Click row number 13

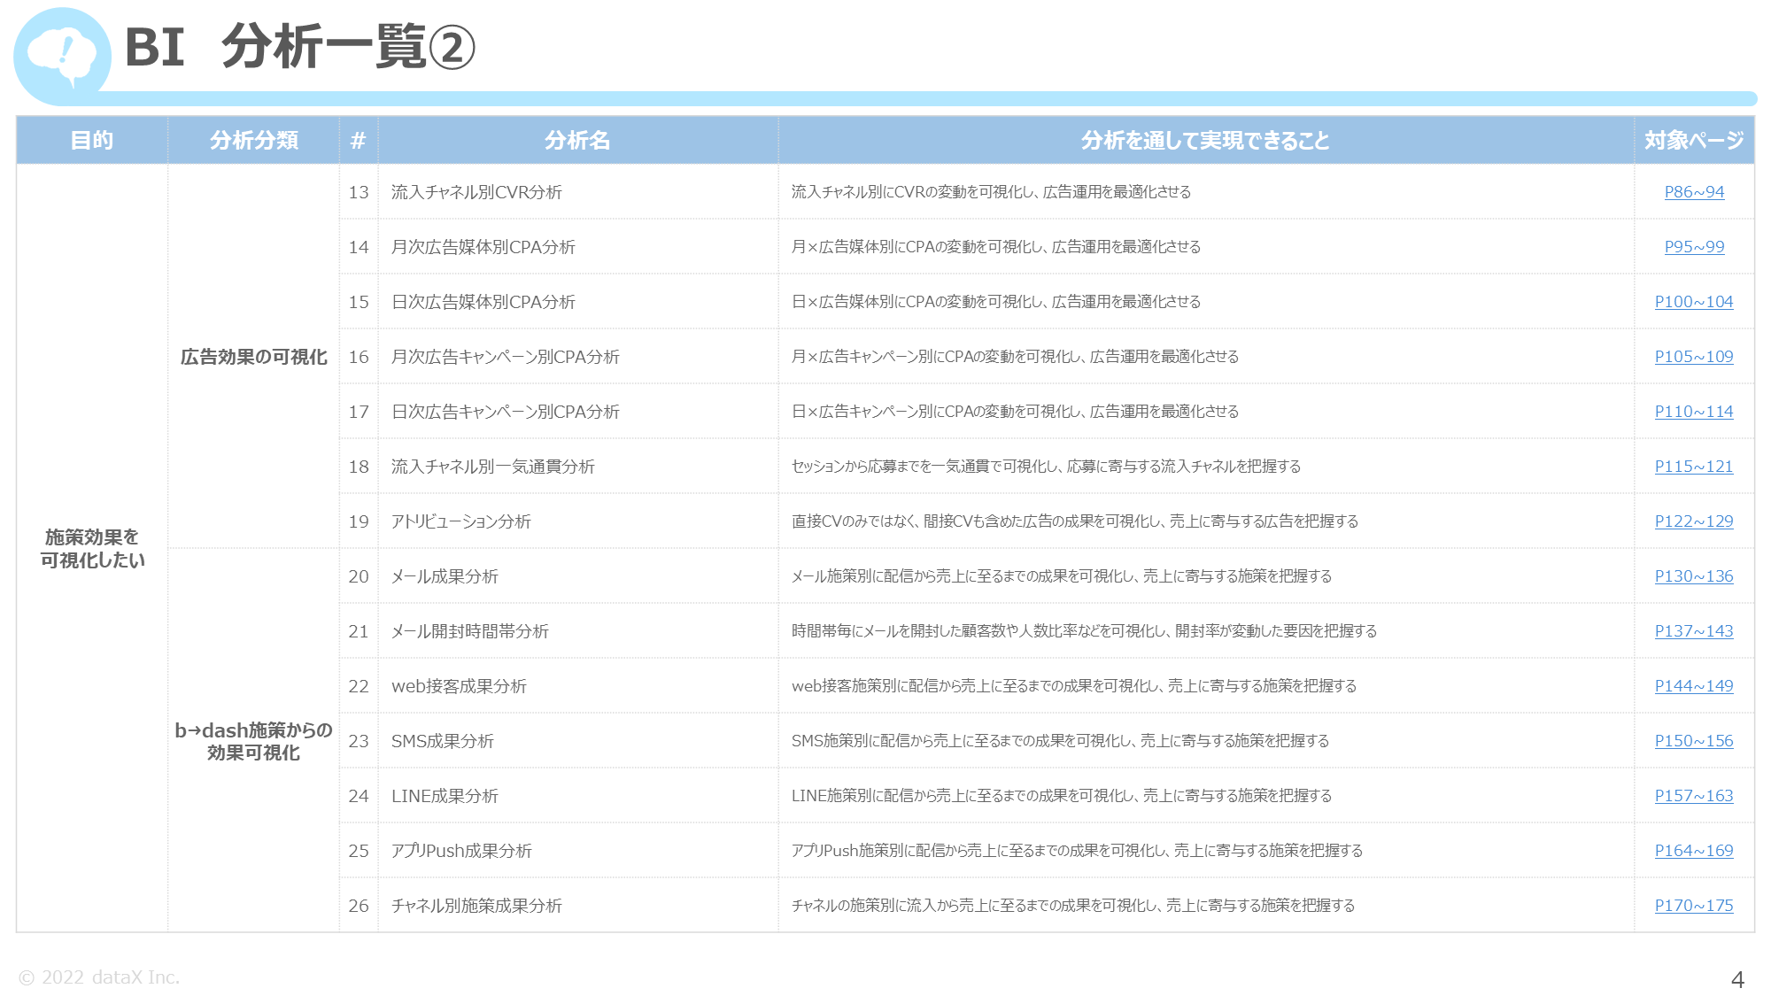tap(358, 192)
